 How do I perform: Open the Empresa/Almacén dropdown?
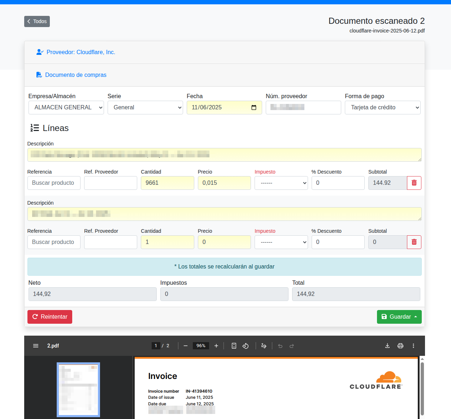pos(66,108)
